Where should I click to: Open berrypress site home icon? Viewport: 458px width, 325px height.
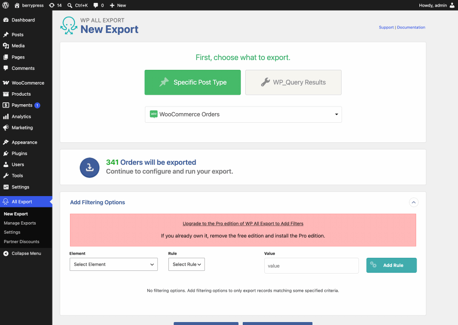tap(17, 5)
